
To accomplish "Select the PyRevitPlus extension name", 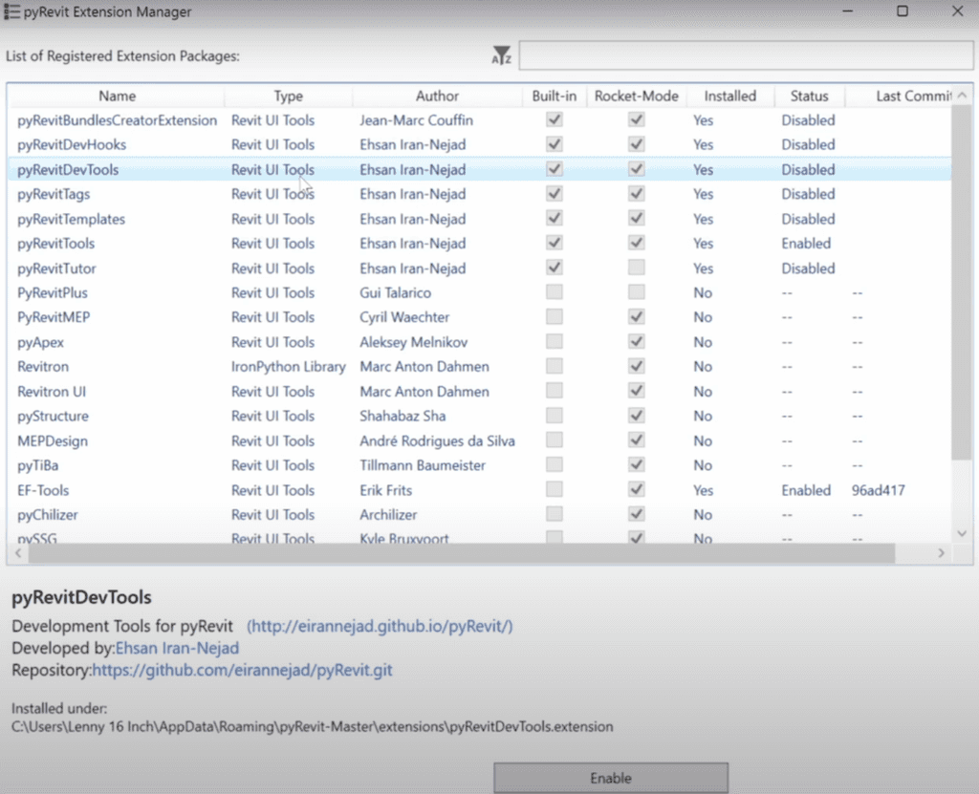I will point(53,292).
